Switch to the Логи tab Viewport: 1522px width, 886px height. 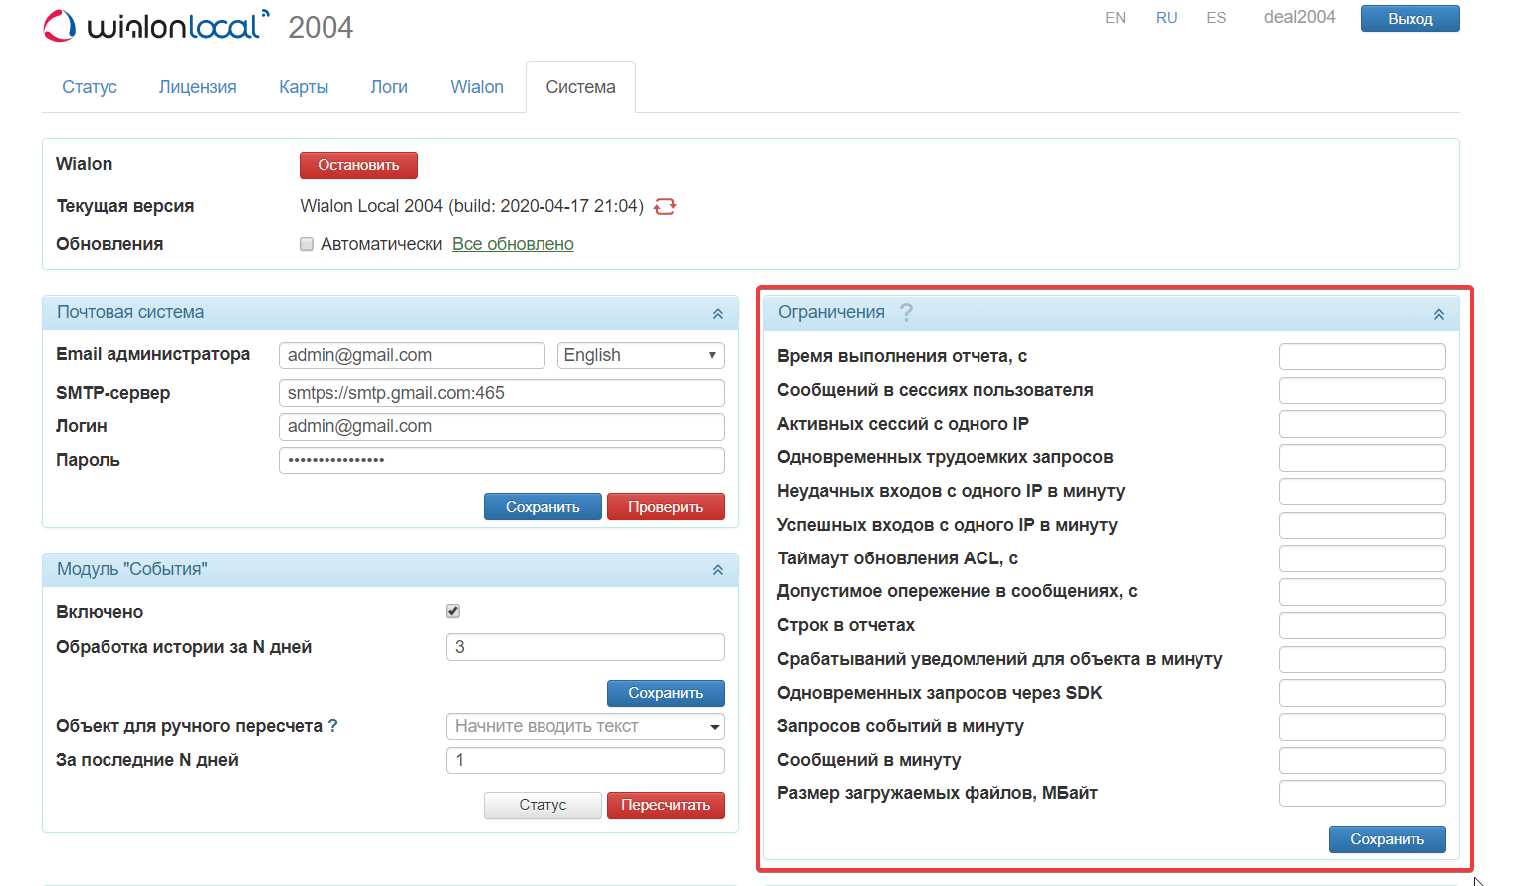coord(389,87)
